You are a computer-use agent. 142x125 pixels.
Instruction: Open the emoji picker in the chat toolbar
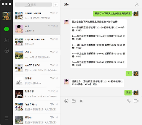tap(66, 101)
